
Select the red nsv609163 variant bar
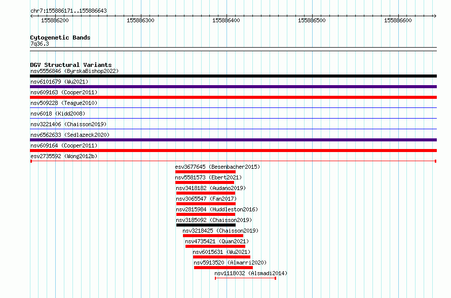tap(233, 97)
